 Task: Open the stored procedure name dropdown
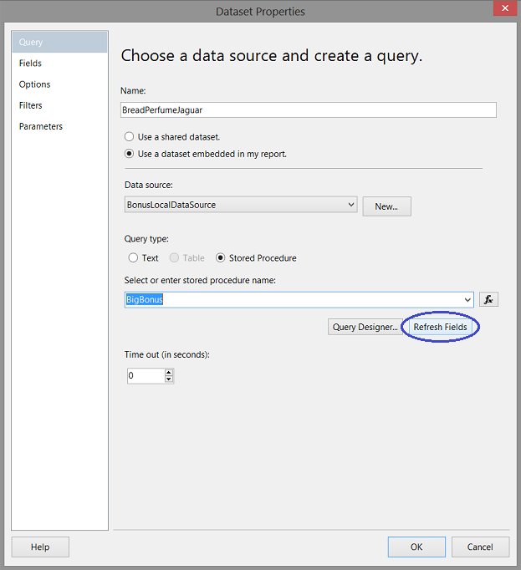[x=467, y=299]
